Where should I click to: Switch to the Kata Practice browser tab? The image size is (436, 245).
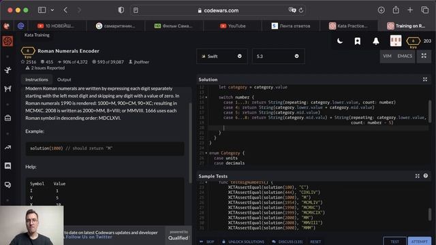pyautogui.click(x=348, y=26)
